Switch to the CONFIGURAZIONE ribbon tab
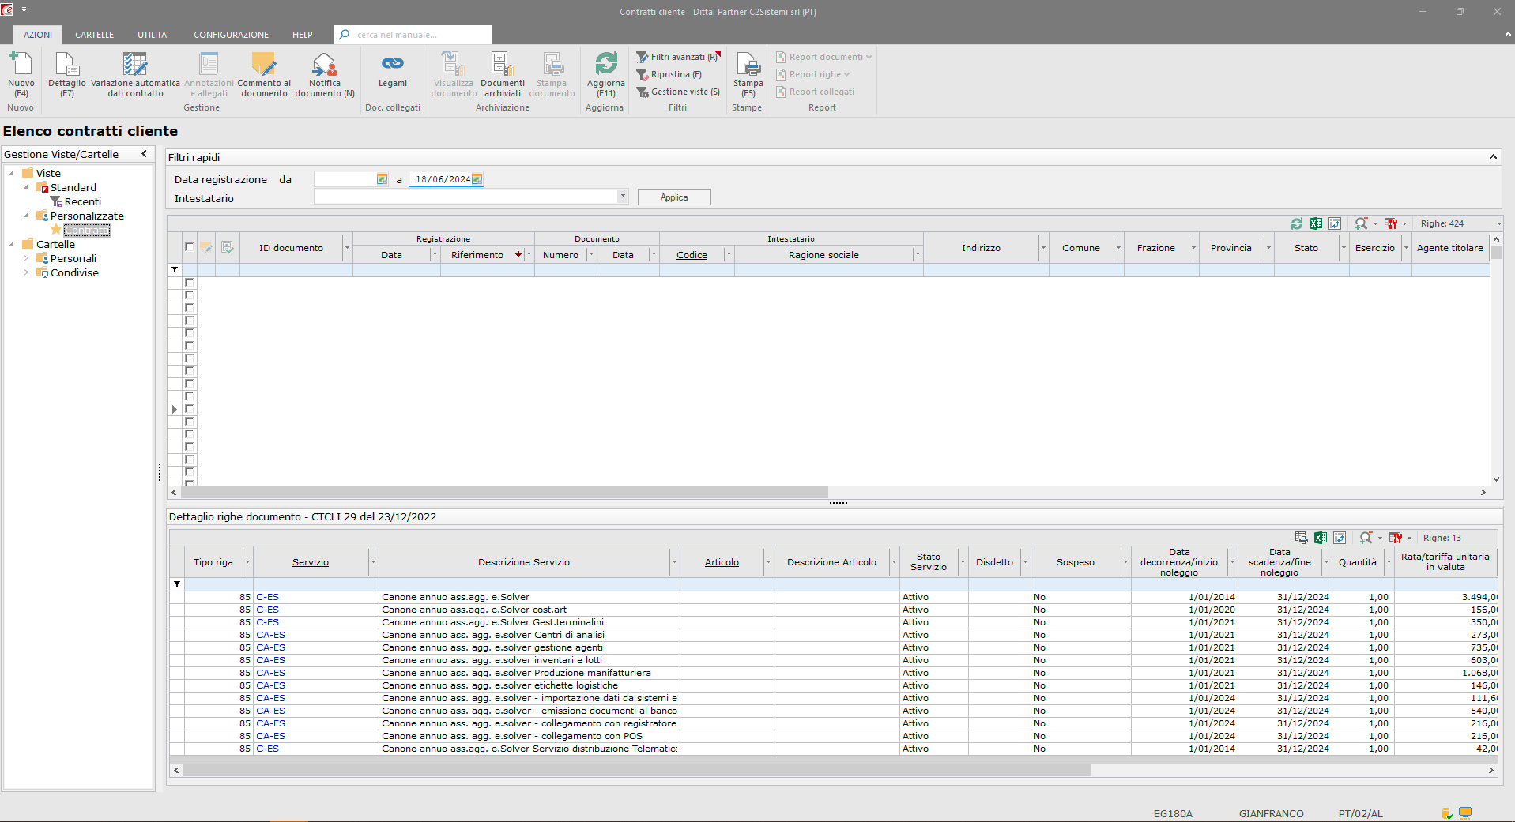 point(231,35)
